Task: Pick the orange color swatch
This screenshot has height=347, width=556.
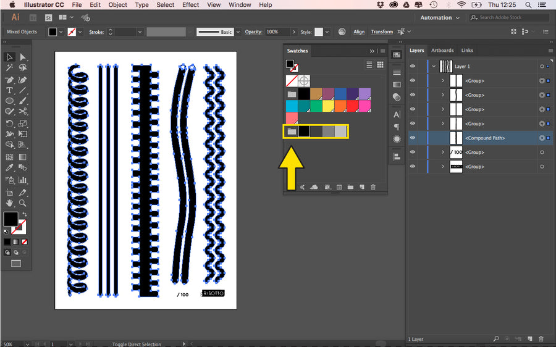Action: point(340,106)
